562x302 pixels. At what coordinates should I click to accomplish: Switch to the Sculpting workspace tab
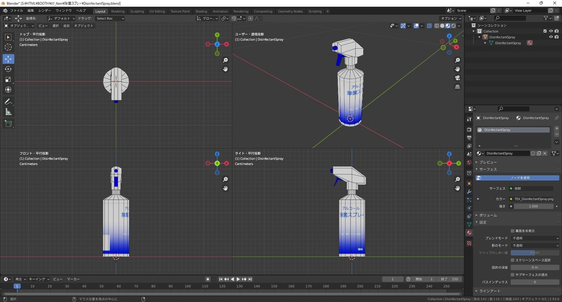(137, 11)
